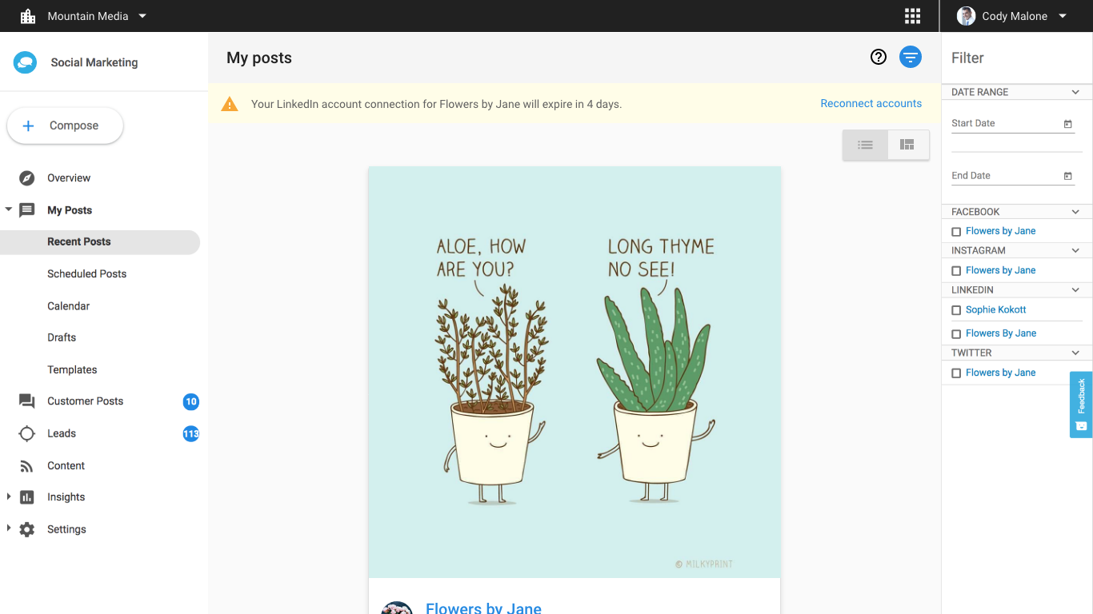Click the Flowers by Jane post author link
The image size is (1093, 614).
483,608
